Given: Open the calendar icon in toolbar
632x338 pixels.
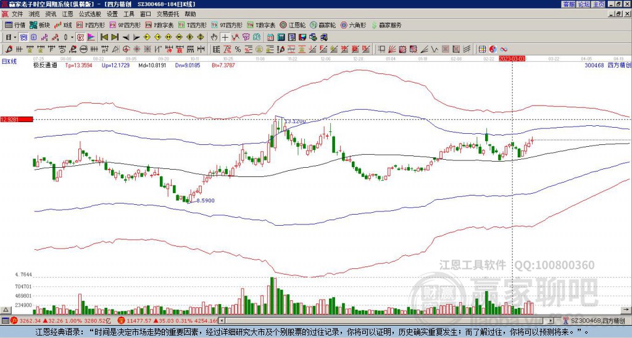Looking at the screenshot, I should pyautogui.click(x=270, y=38).
